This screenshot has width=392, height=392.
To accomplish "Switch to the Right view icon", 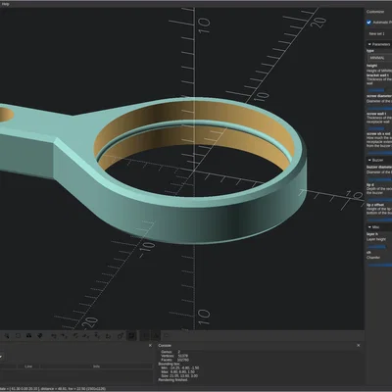I will [53, 335].
